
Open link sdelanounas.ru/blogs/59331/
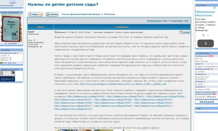[153, 106]
